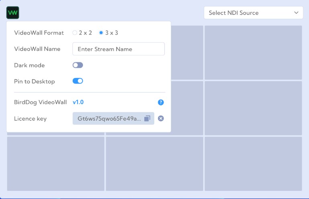Enable the Dark mode switch
The image size is (309, 199).
point(78,65)
